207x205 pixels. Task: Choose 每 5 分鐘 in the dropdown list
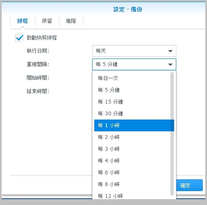click(134, 90)
